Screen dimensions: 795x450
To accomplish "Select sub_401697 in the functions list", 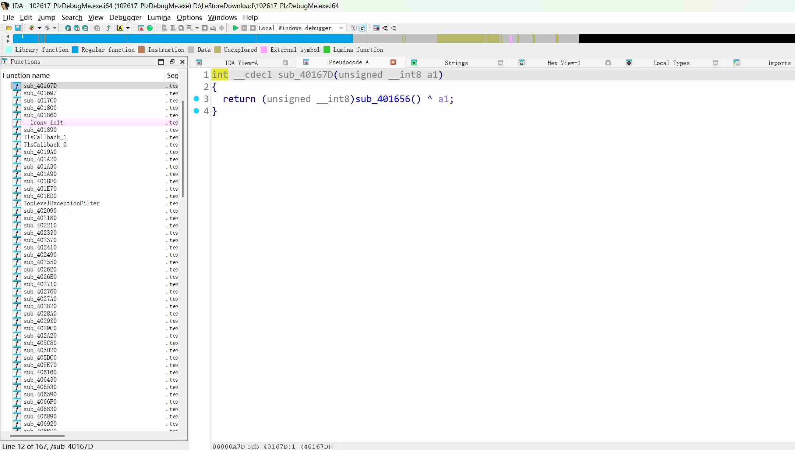I will pyautogui.click(x=40, y=93).
